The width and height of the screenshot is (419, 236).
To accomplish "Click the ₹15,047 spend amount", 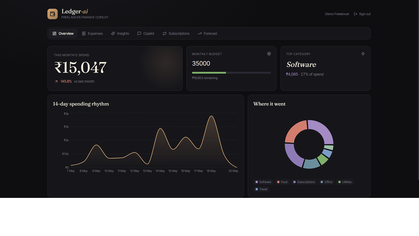I will 80,67.
